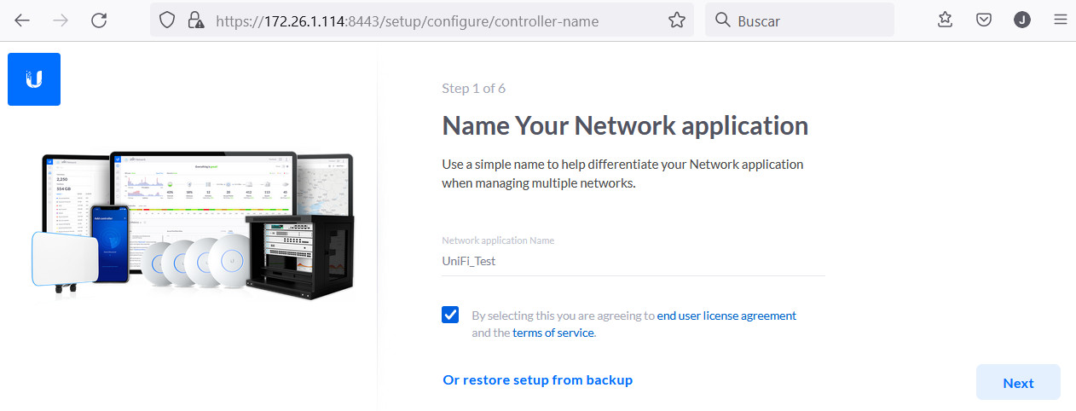Click the UniFi devices promotional image

[x=193, y=225]
